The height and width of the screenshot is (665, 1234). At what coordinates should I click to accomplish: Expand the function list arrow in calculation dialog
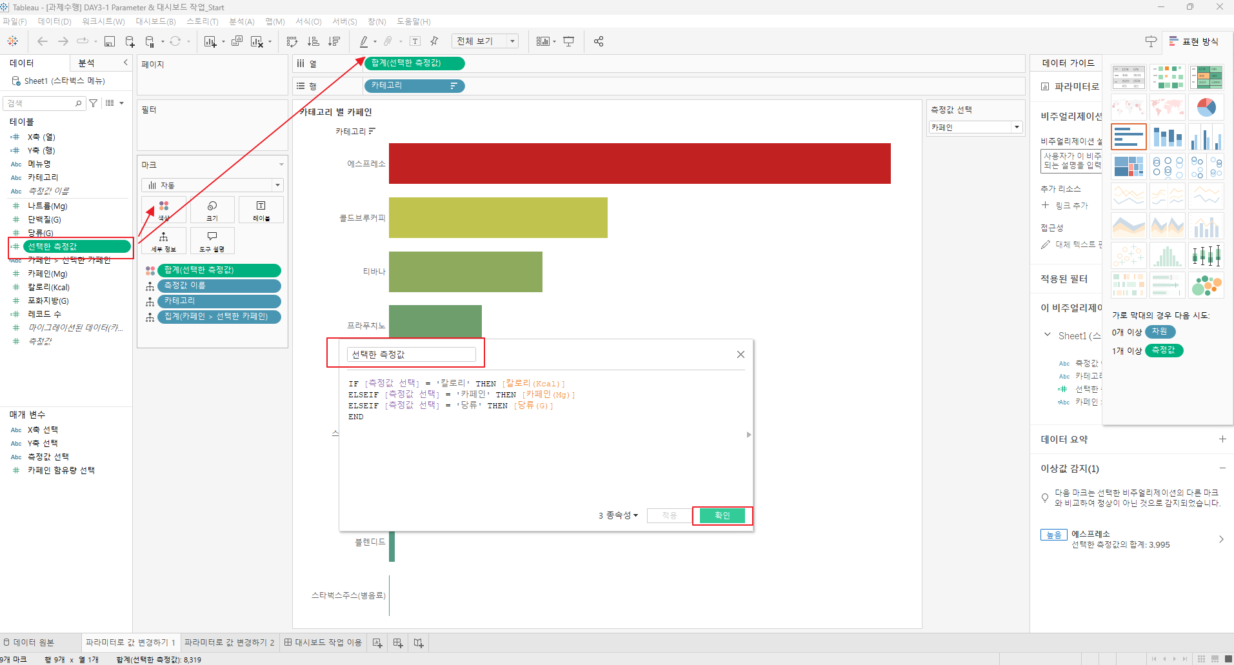[749, 435]
